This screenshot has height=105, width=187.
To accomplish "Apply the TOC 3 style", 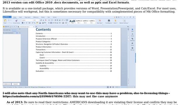I will pyautogui.click(x=92, y=21).
